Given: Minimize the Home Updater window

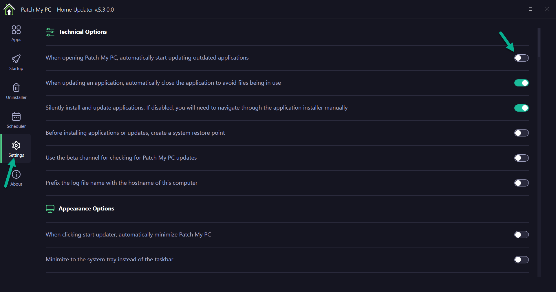Looking at the screenshot, I should (514, 9).
